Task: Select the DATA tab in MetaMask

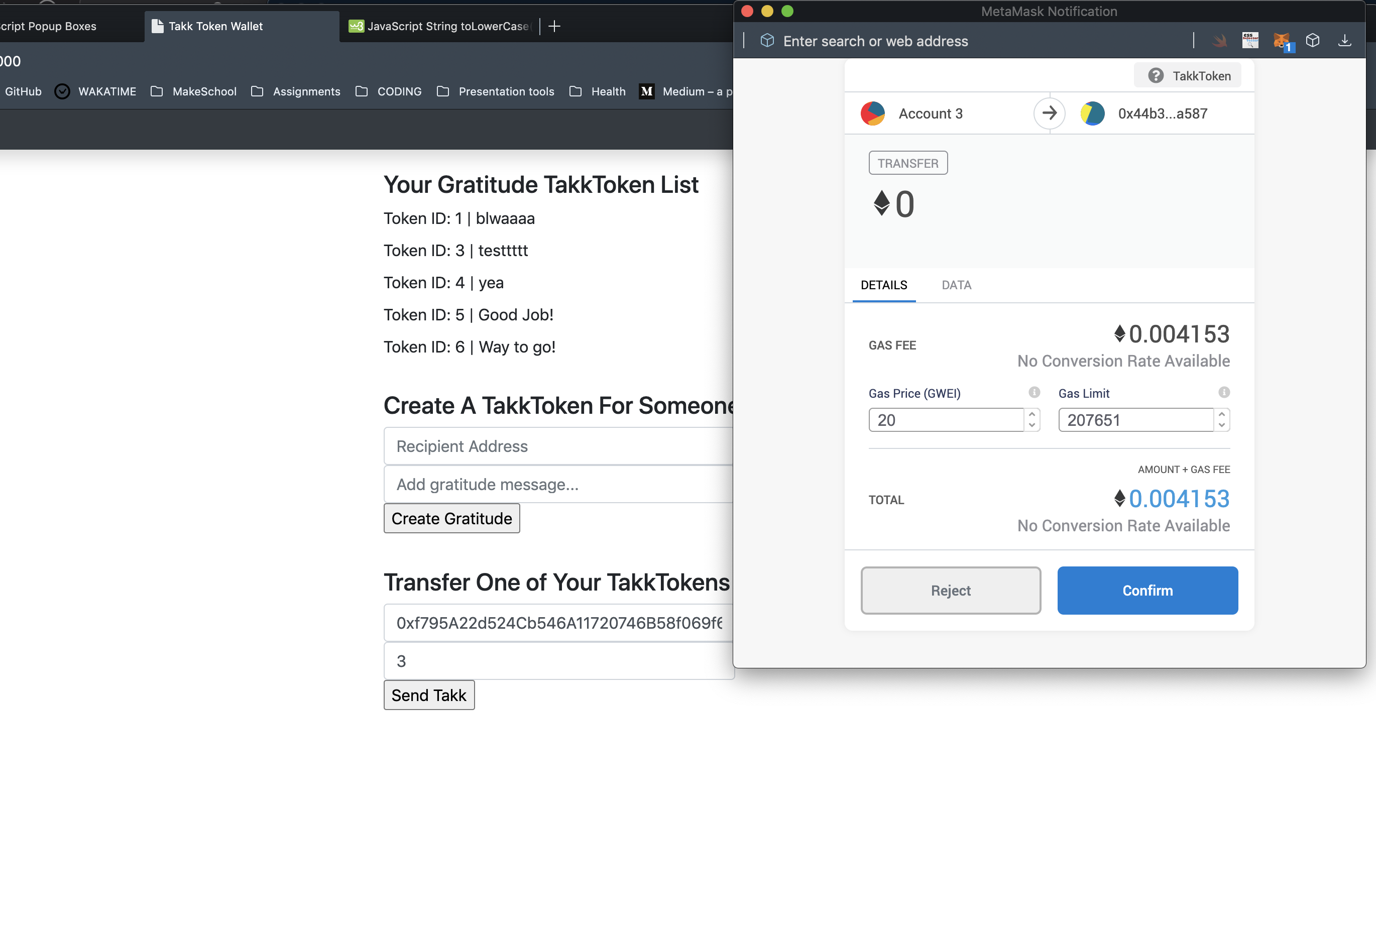Action: 955,285
